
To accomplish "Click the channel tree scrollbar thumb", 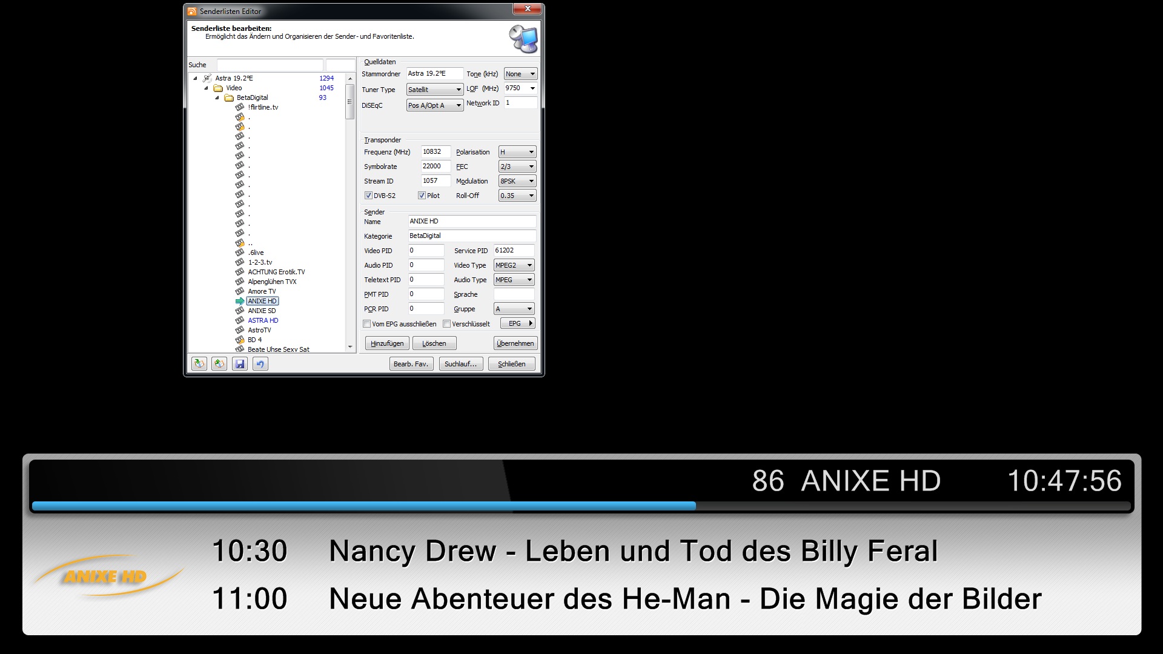I will 350,102.
